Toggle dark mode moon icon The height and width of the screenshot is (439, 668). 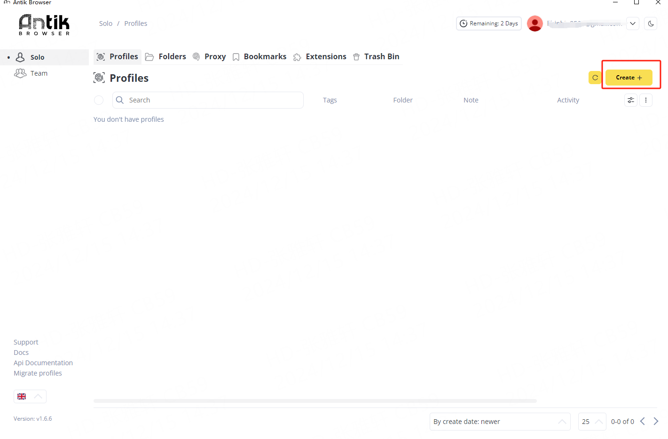tap(651, 24)
